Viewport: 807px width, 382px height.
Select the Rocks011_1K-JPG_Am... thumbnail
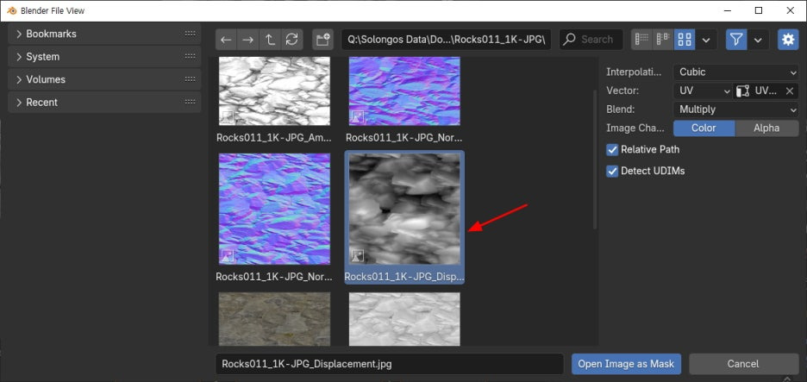pyautogui.click(x=274, y=91)
